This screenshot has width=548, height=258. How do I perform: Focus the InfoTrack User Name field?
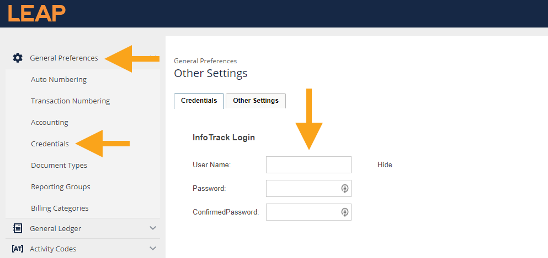point(308,164)
